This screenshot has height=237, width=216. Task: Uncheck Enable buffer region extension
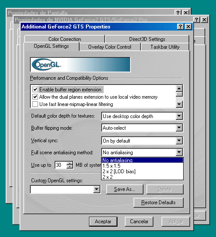[35, 90]
